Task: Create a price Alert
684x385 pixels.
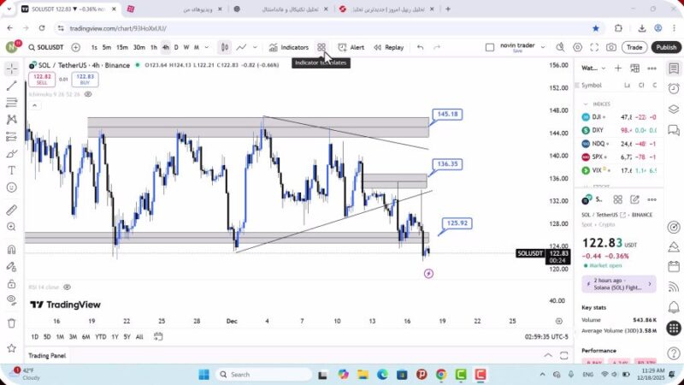Action: click(x=351, y=48)
